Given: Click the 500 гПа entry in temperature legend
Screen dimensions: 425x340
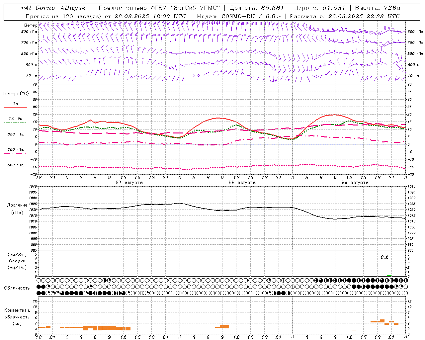Looking at the screenshot, I should [x=16, y=165].
